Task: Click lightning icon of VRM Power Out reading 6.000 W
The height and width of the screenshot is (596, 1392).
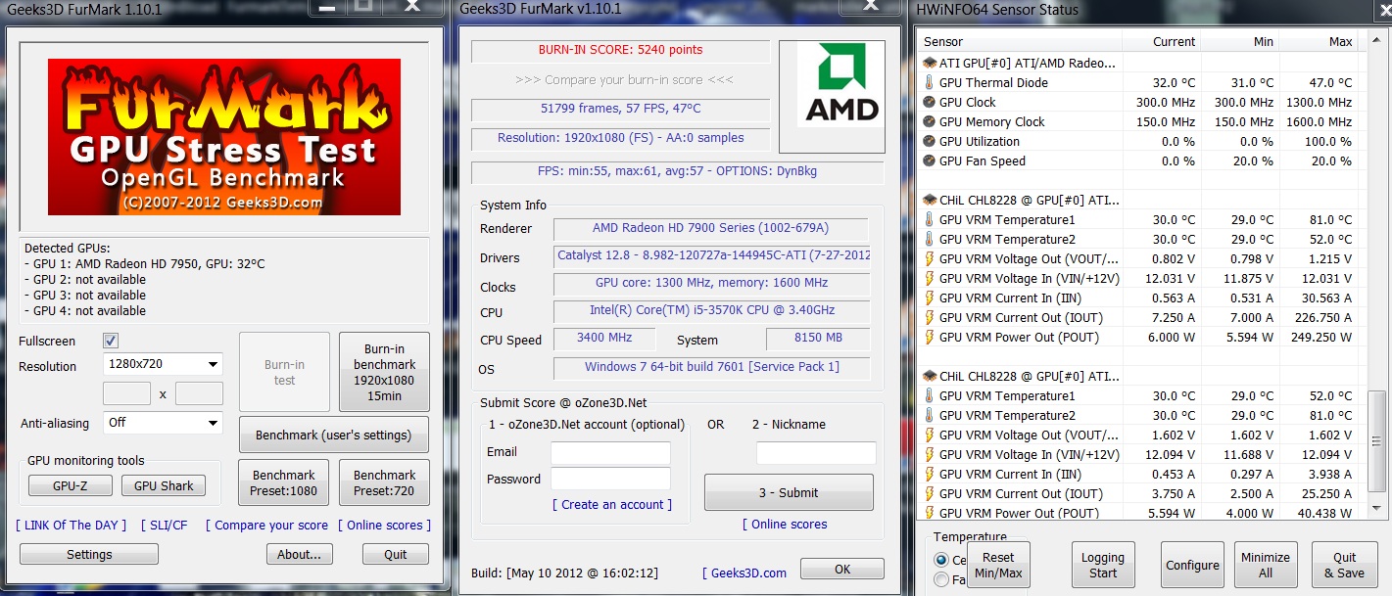Action: pos(930,337)
